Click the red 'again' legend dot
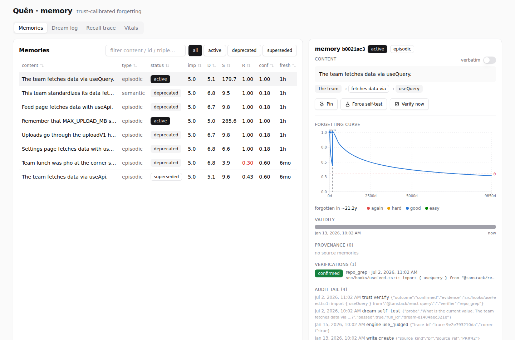Screen dimensions: 515x340 [x=368, y=208]
